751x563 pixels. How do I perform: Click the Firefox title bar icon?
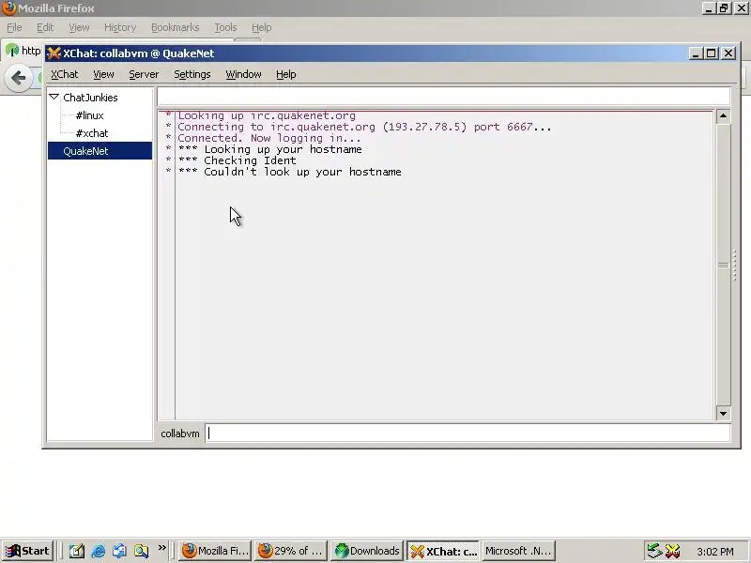pos(8,8)
